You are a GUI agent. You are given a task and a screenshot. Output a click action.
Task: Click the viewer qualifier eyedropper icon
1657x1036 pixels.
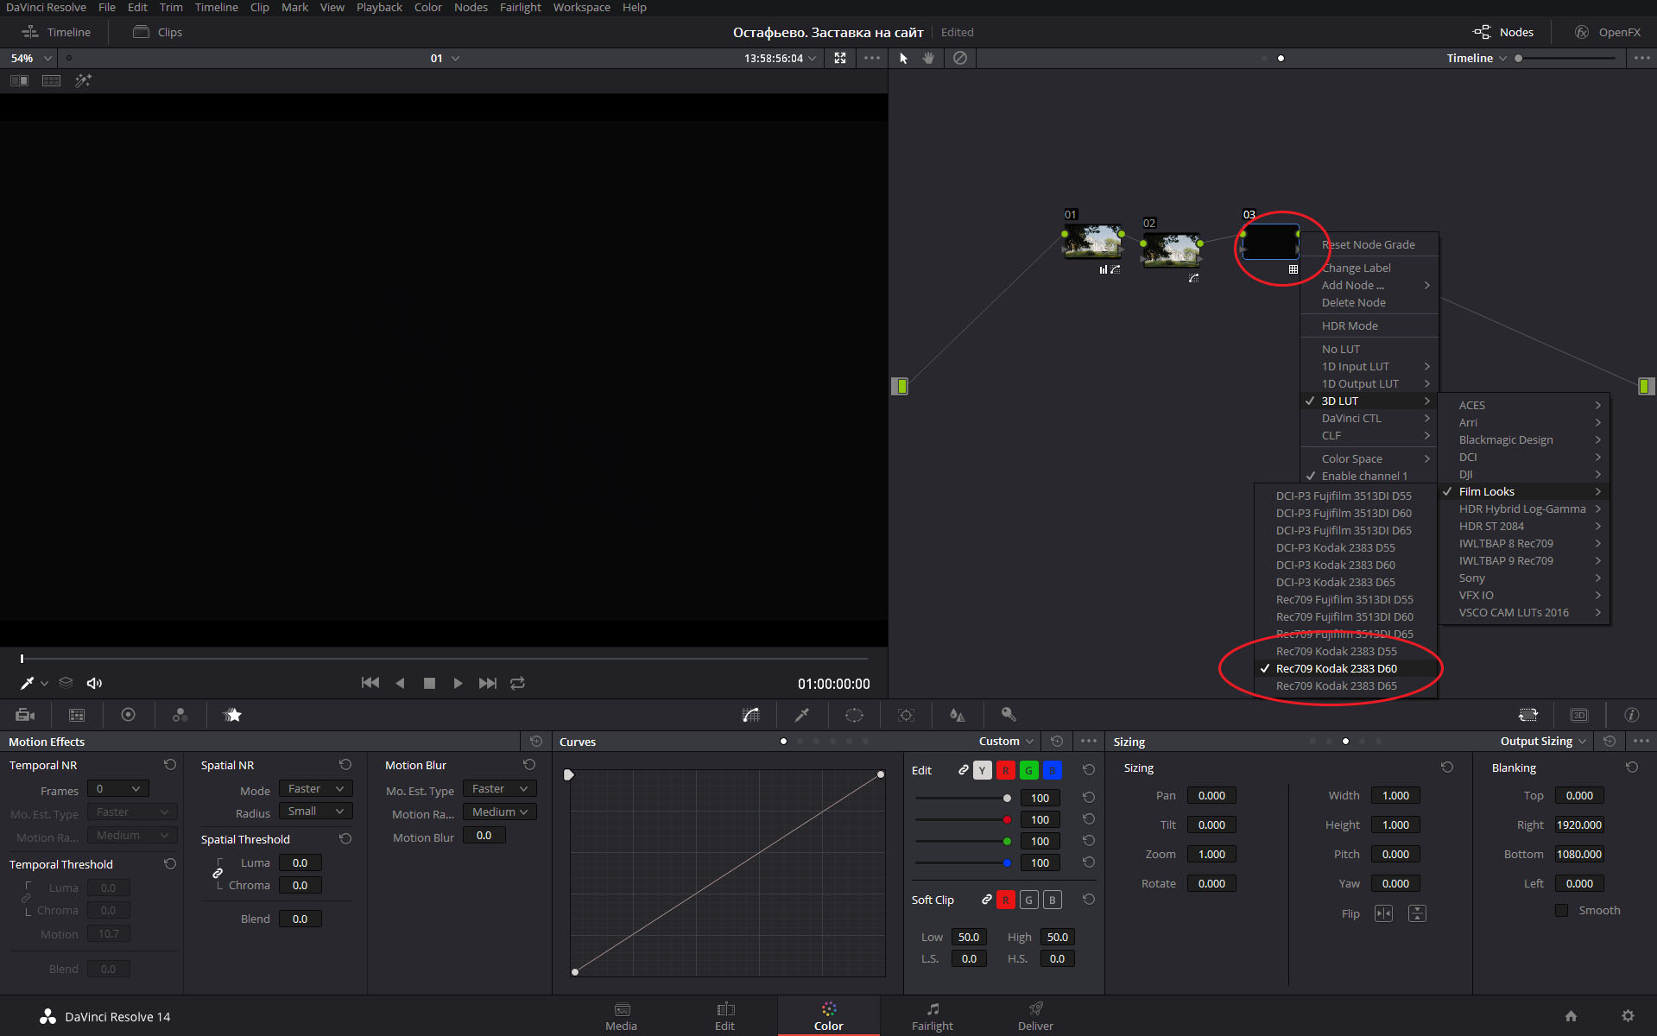click(27, 683)
